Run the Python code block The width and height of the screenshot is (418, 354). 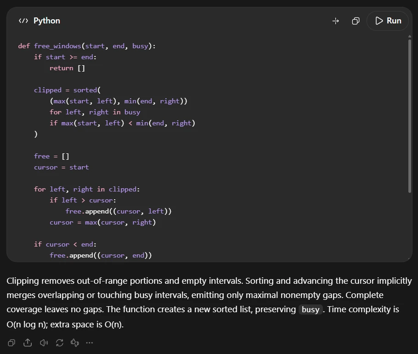[x=388, y=21]
